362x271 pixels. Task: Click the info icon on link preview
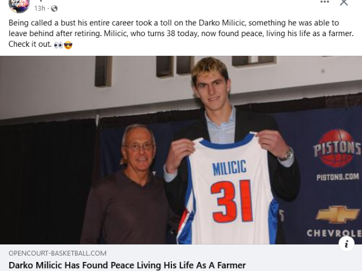(x=346, y=244)
